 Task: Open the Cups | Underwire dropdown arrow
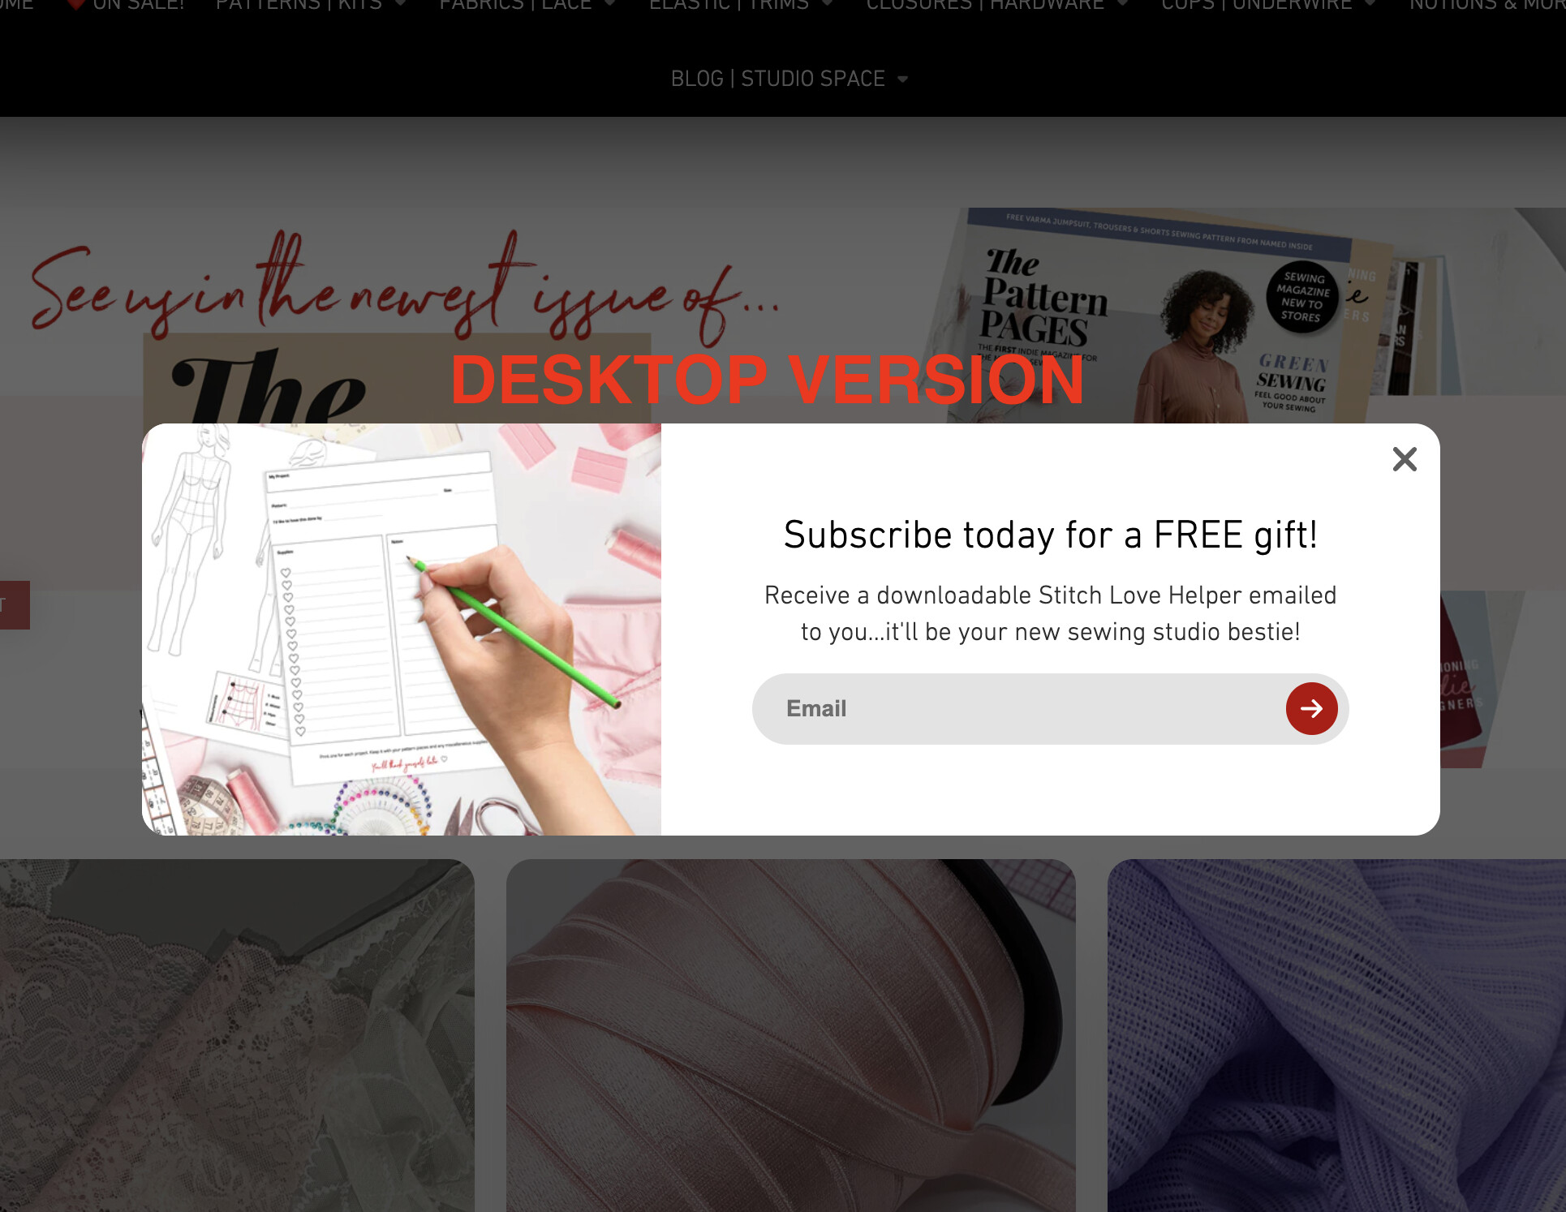(1370, 4)
